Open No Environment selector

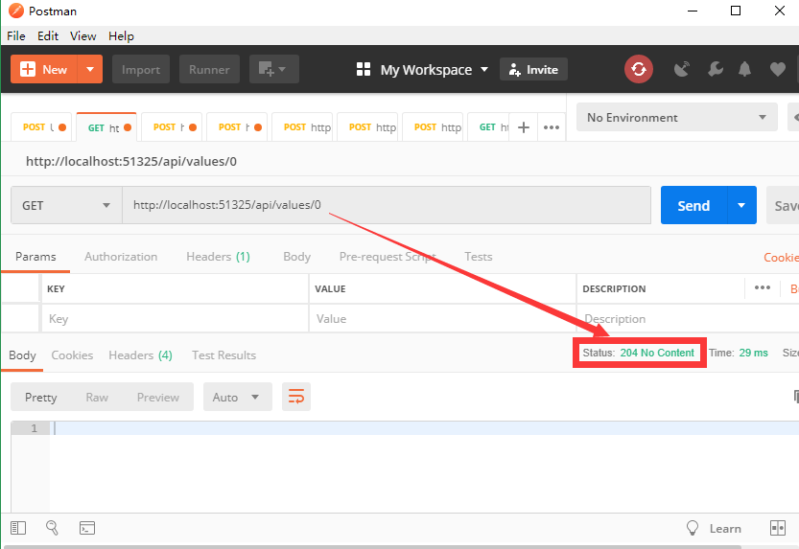click(677, 118)
